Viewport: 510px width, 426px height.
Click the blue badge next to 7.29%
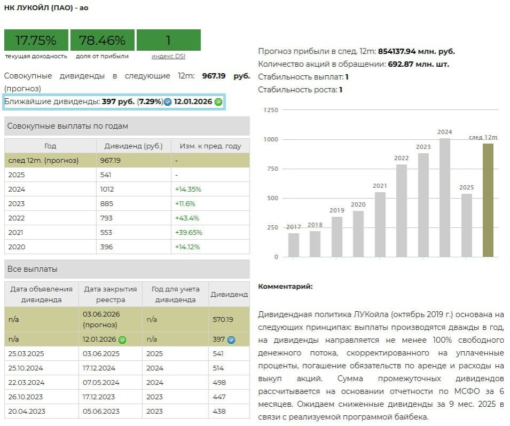168,101
